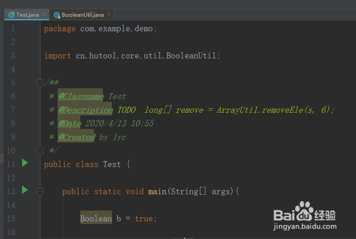Close the BooleanUtil.java tab
The height and width of the screenshot is (239, 356).
pos(109,14)
